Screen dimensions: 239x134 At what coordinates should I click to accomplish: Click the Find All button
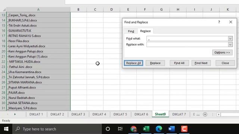179,63
